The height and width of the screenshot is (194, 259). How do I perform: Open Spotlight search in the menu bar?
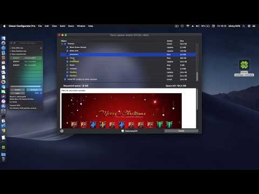(244, 26)
